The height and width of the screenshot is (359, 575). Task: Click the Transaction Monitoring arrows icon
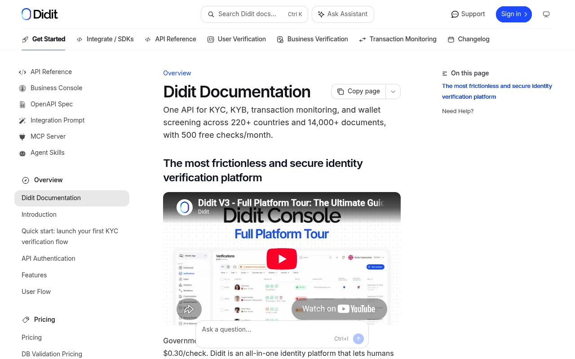coord(363,39)
